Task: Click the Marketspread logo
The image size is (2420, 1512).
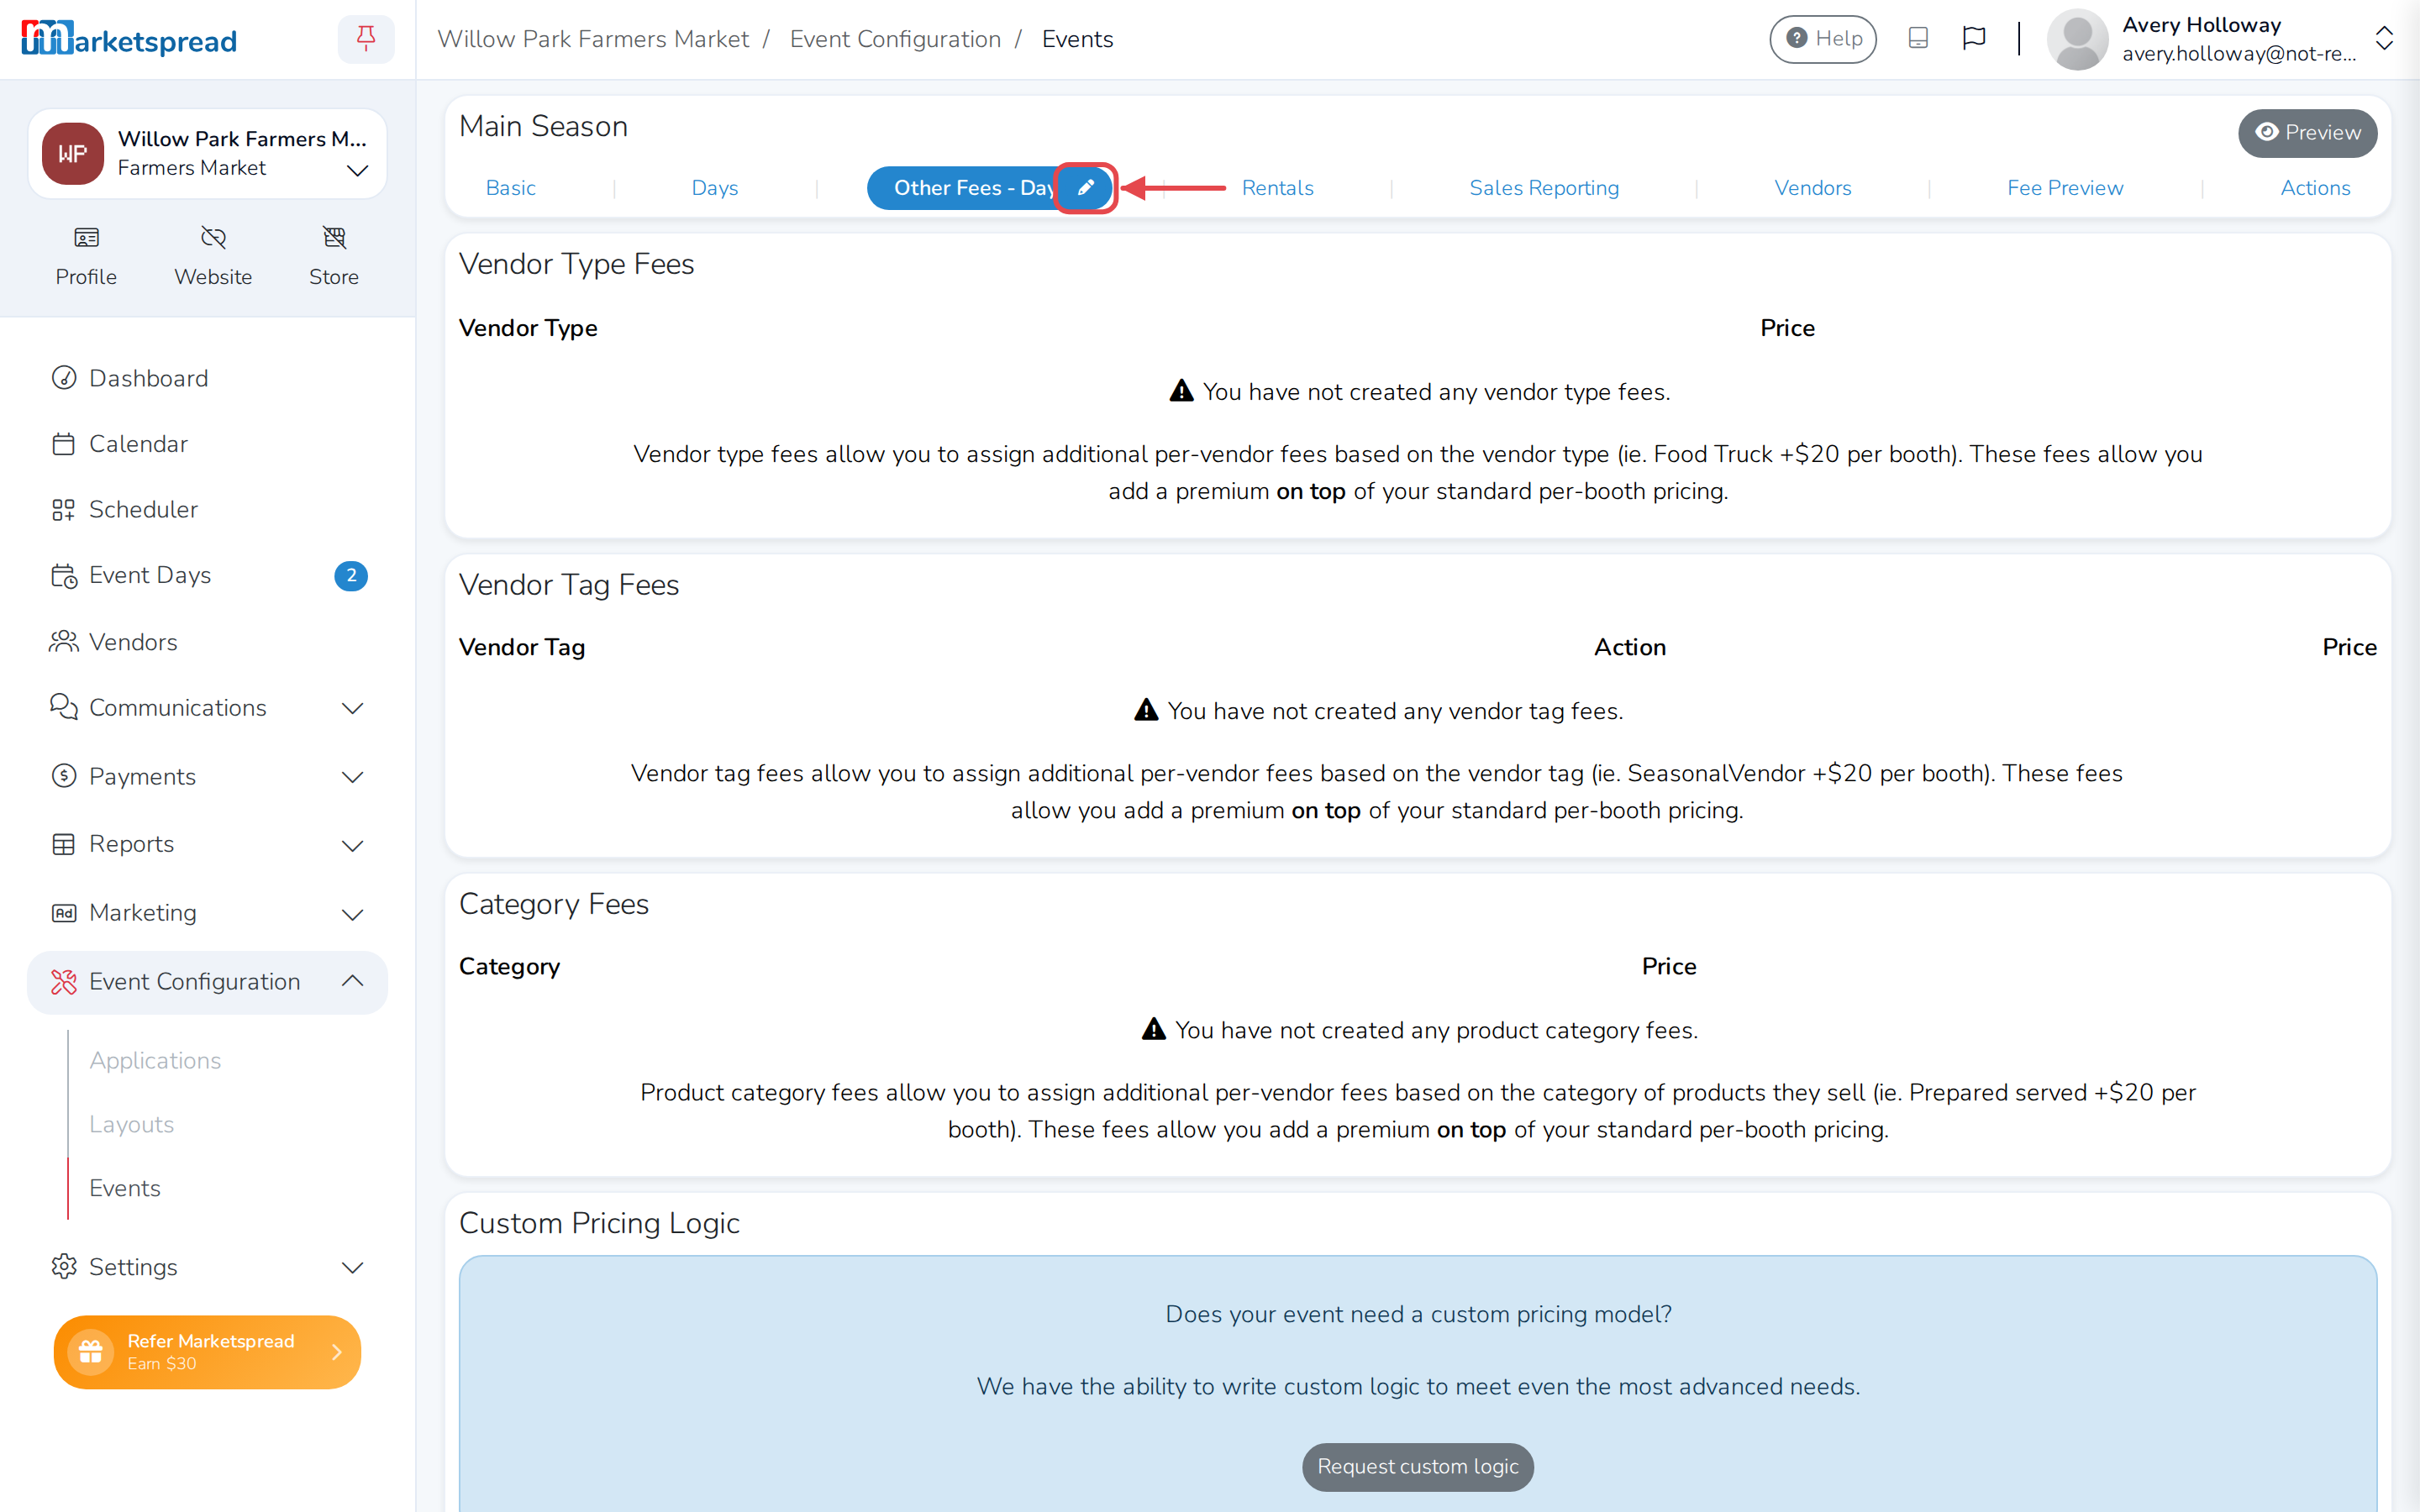Action: (129, 39)
